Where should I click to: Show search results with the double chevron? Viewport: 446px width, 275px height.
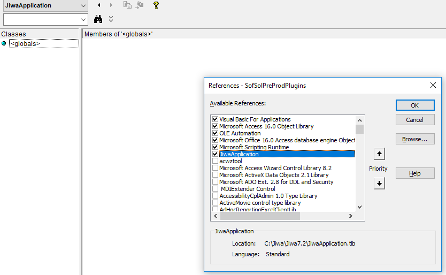pyautogui.click(x=111, y=19)
